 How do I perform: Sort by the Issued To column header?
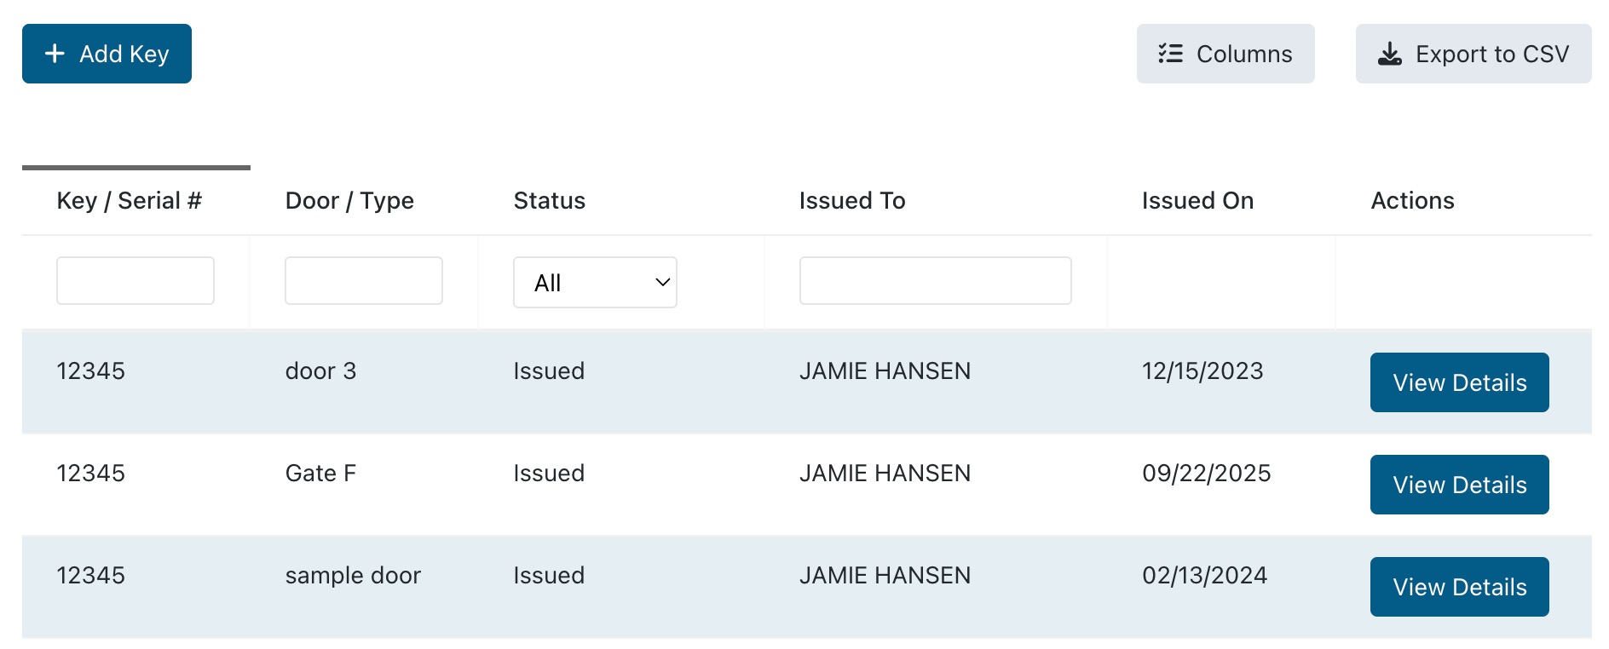pos(851,201)
